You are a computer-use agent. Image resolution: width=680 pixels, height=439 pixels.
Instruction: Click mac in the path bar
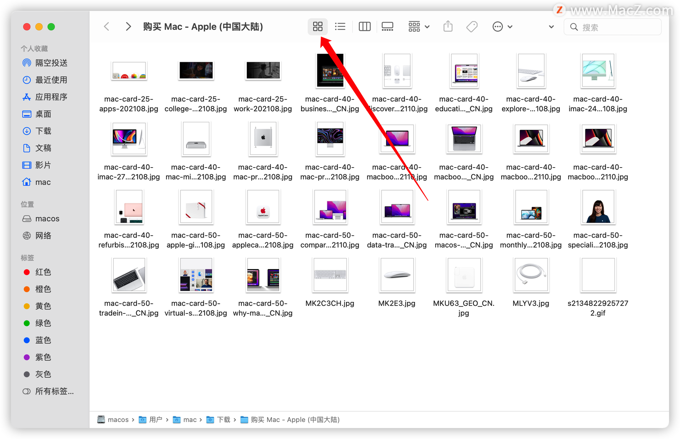tap(185, 420)
